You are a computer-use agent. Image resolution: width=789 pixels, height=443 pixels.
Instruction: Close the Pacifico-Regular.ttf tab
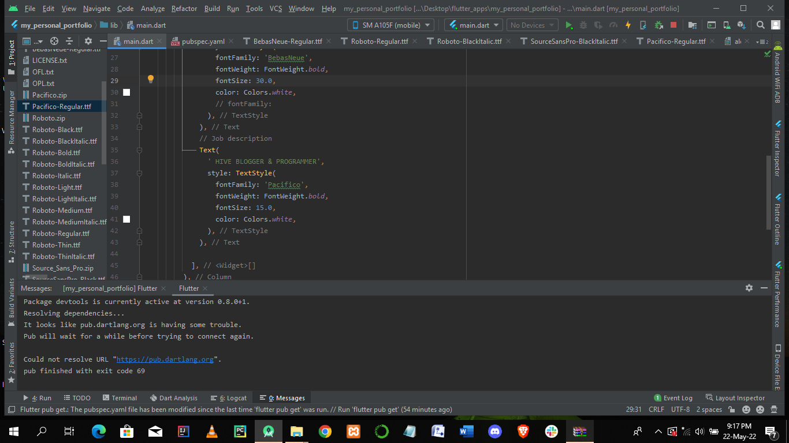pyautogui.click(x=712, y=42)
